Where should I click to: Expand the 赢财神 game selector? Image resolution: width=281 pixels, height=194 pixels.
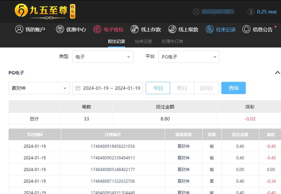pyautogui.click(x=39, y=88)
